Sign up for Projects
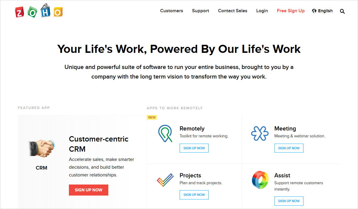This screenshot has width=358, height=209. [194, 195]
